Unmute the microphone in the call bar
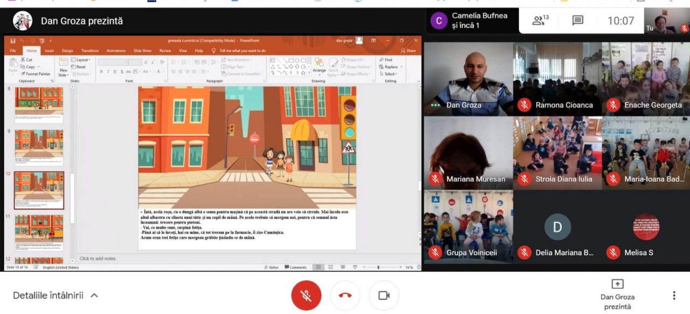This screenshot has height=314, width=690. click(x=306, y=295)
